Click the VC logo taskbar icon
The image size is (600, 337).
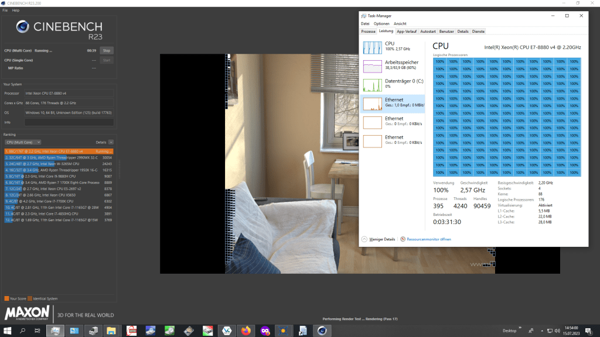pyautogui.click(x=227, y=331)
